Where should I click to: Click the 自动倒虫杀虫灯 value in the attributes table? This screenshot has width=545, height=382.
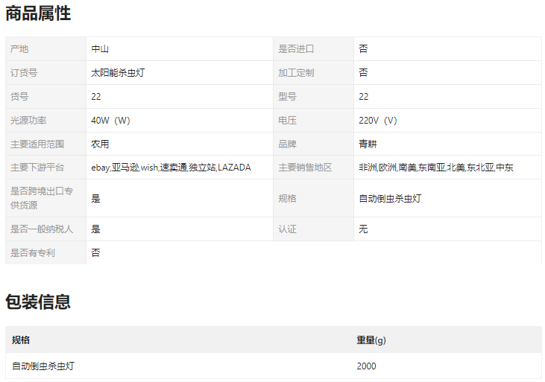tap(390, 199)
